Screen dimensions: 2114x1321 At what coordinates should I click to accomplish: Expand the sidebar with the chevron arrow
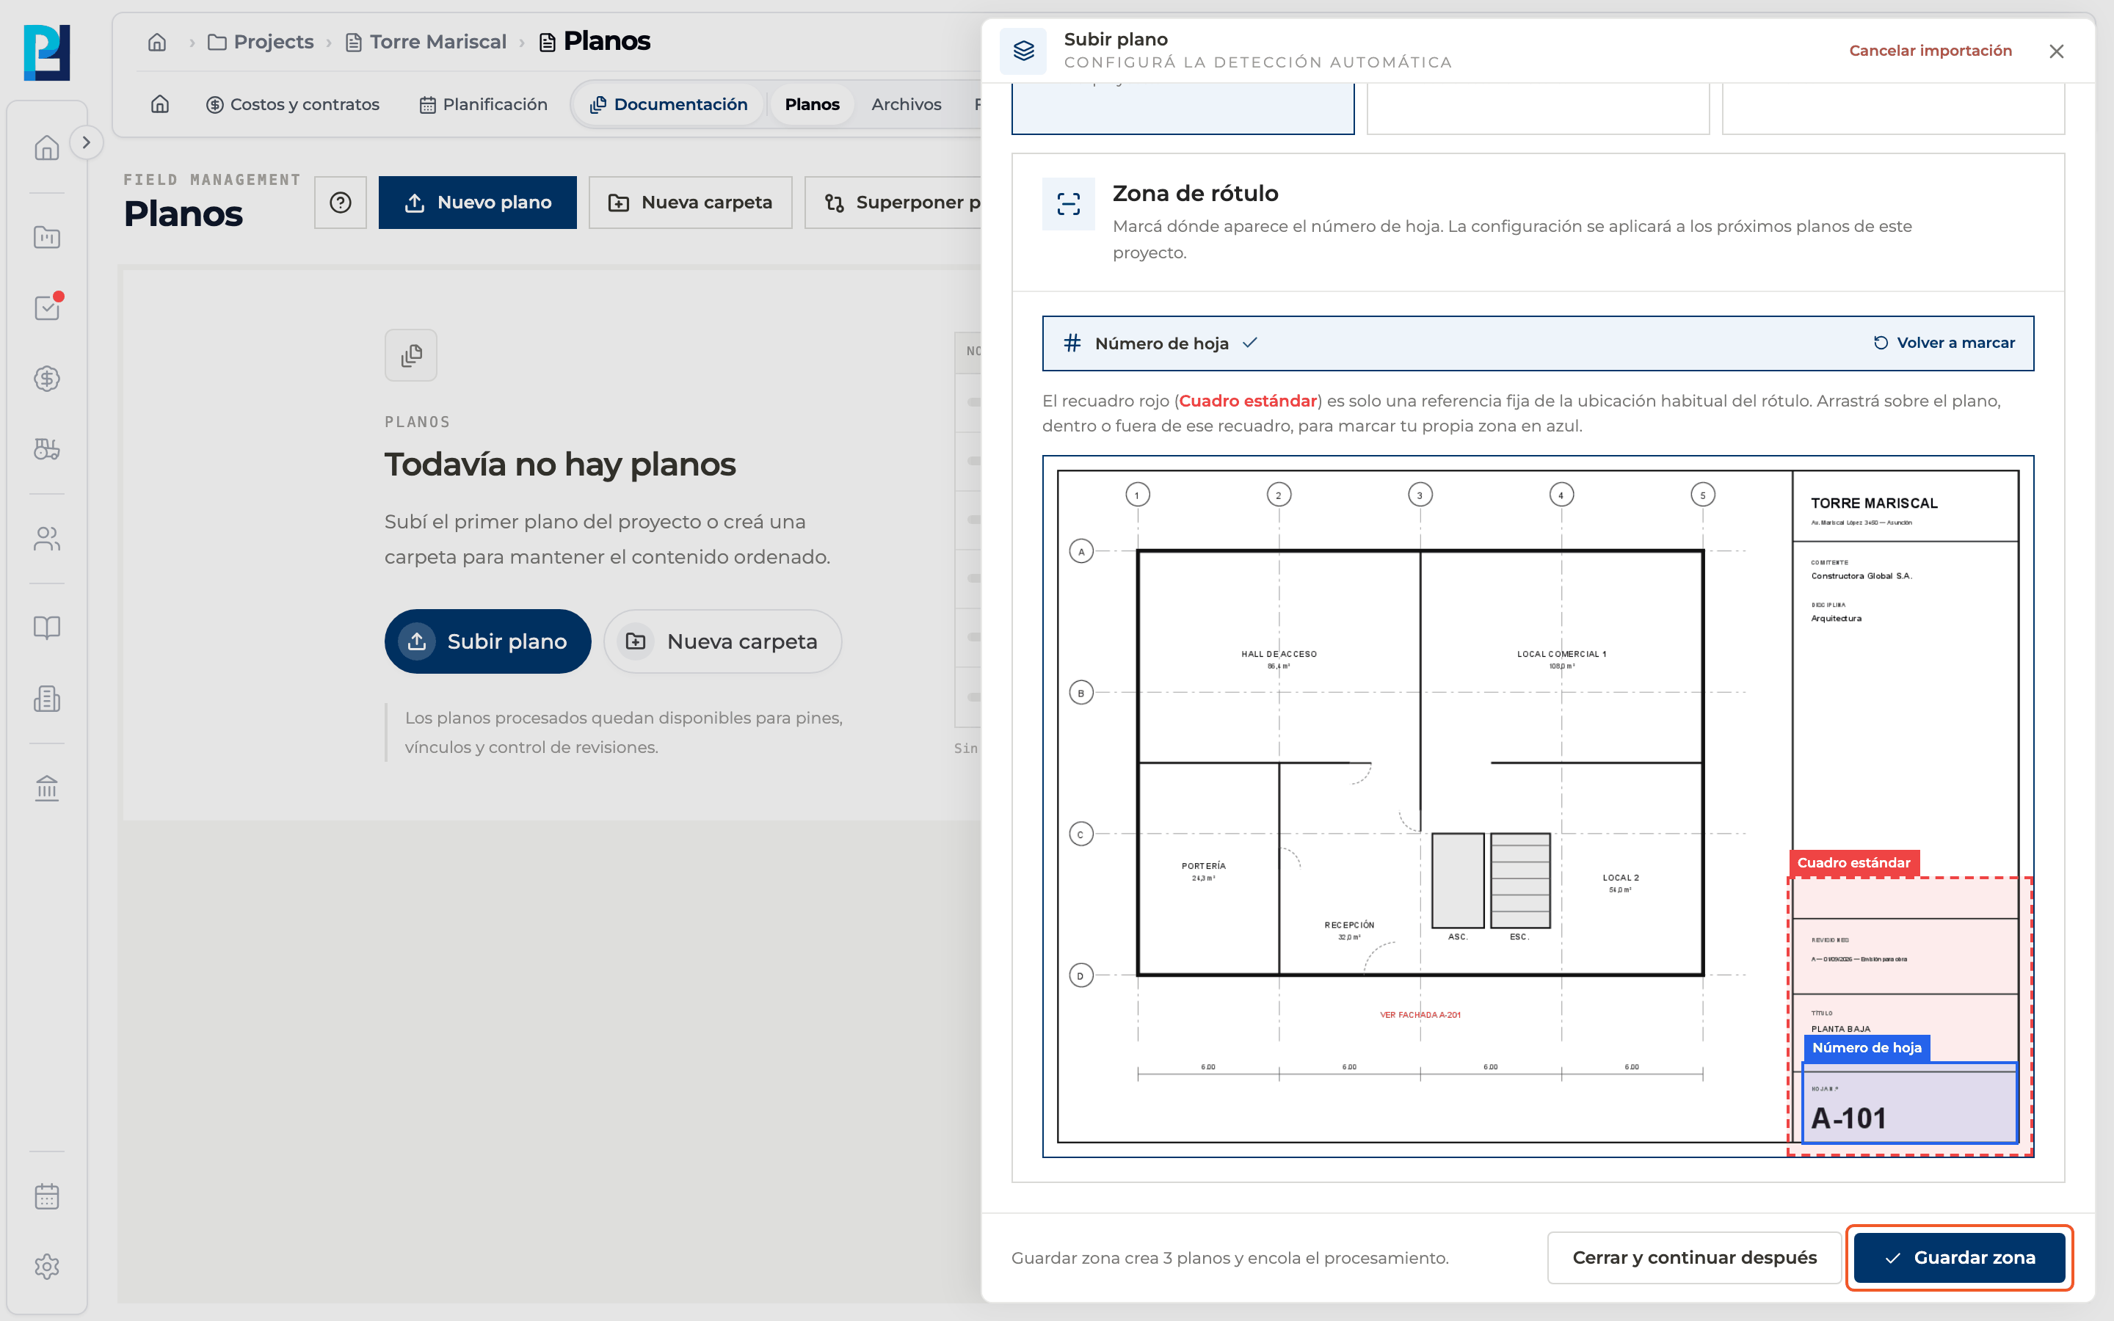coord(86,142)
